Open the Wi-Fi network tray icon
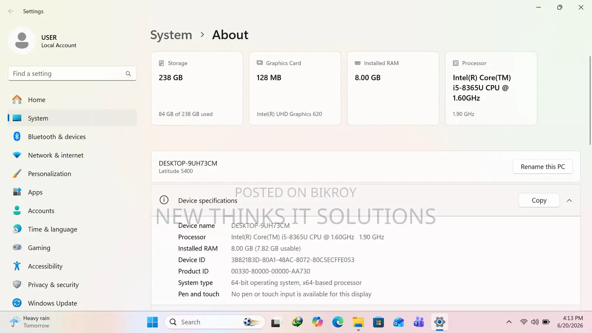This screenshot has height=333, width=592. 524,322
